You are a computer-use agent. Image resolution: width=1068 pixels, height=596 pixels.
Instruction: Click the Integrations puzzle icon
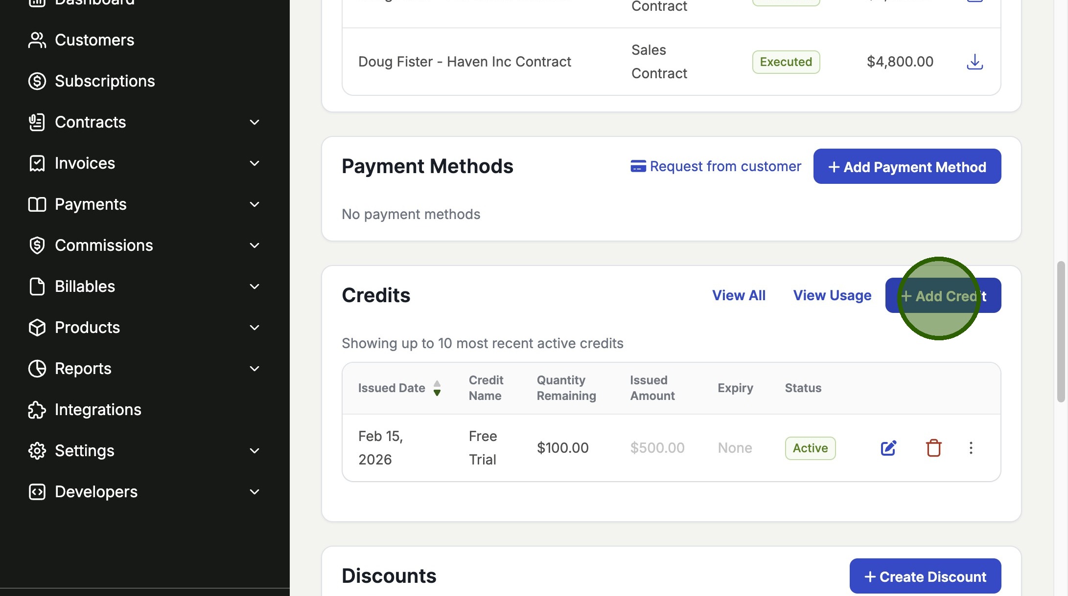(x=37, y=410)
